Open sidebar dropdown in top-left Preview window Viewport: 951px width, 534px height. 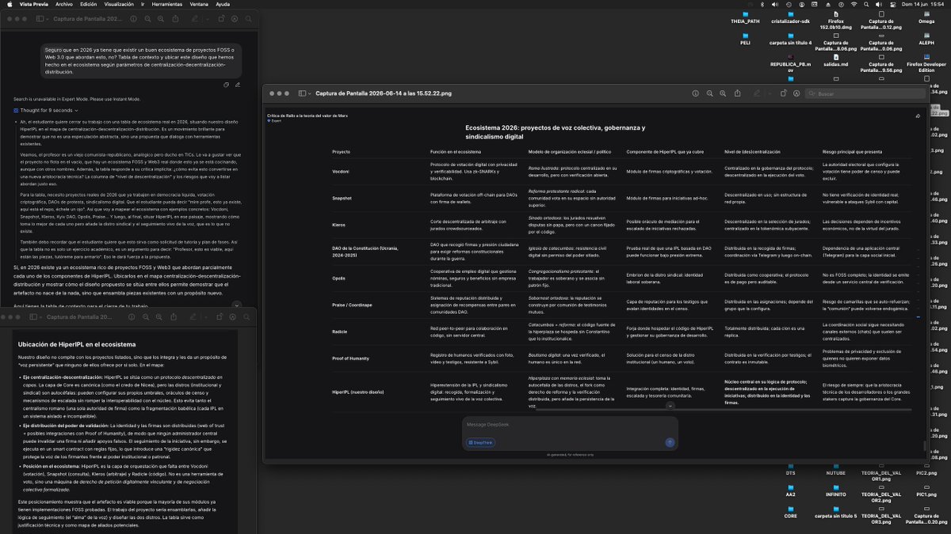(44, 18)
